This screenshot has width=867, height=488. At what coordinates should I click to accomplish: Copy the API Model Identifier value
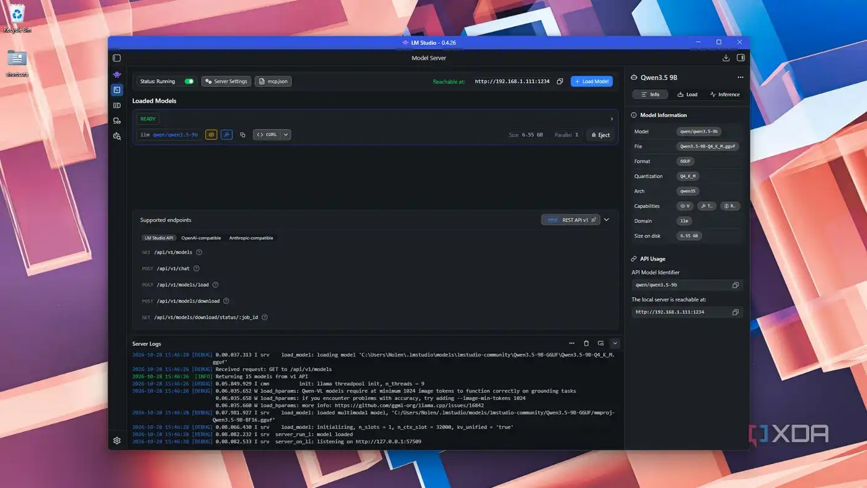735,285
